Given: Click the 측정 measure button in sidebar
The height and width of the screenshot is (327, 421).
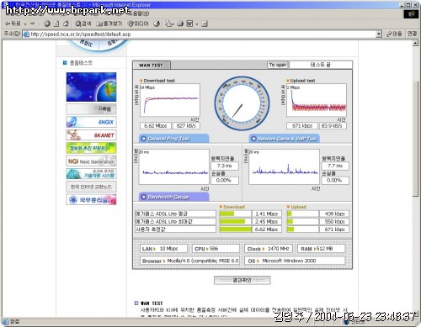Looking at the screenshot, I should (91, 109).
